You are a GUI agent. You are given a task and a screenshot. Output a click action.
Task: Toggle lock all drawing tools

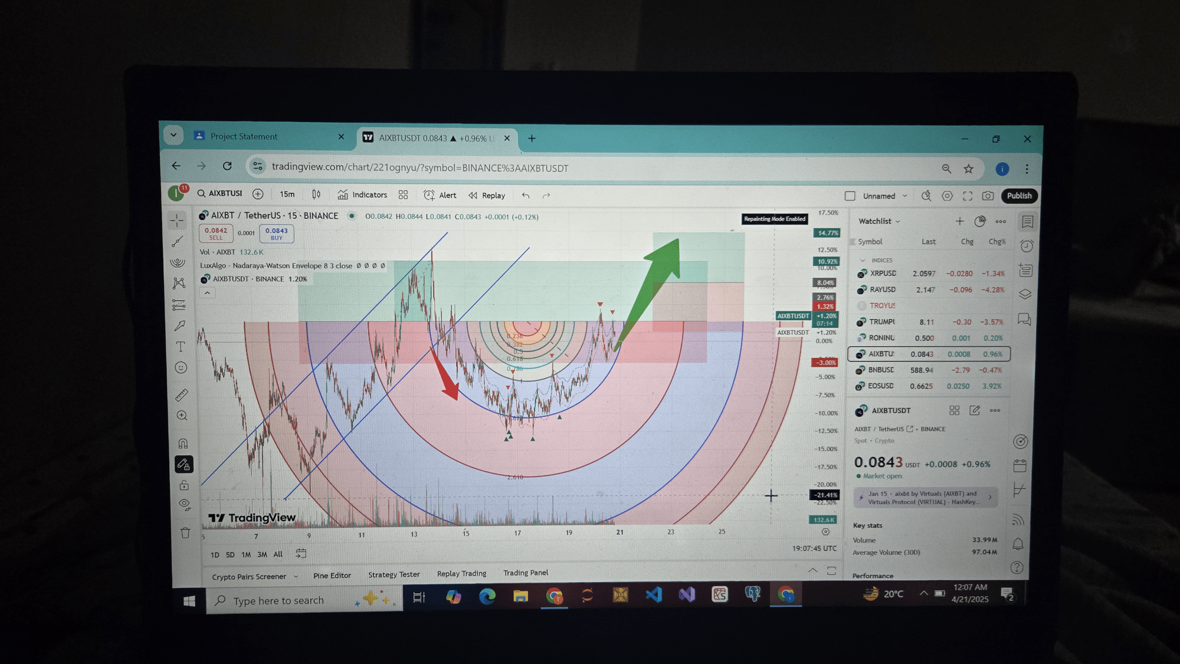[x=184, y=485]
